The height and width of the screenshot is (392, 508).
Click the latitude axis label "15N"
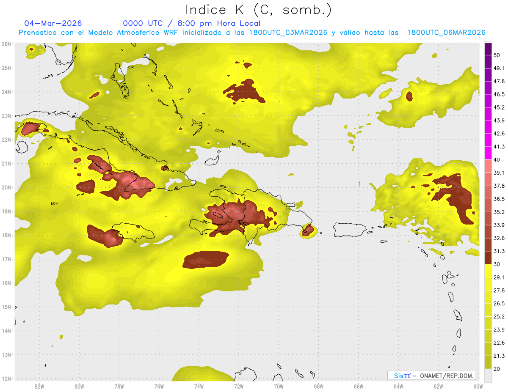(6, 307)
